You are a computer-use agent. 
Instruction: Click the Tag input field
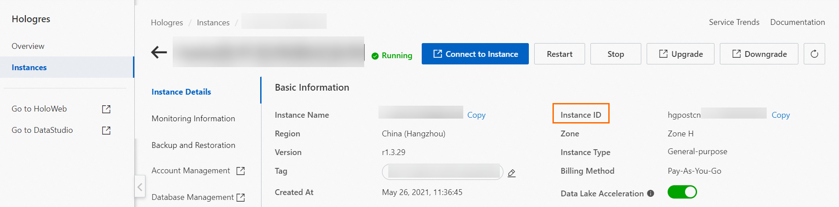click(x=443, y=171)
